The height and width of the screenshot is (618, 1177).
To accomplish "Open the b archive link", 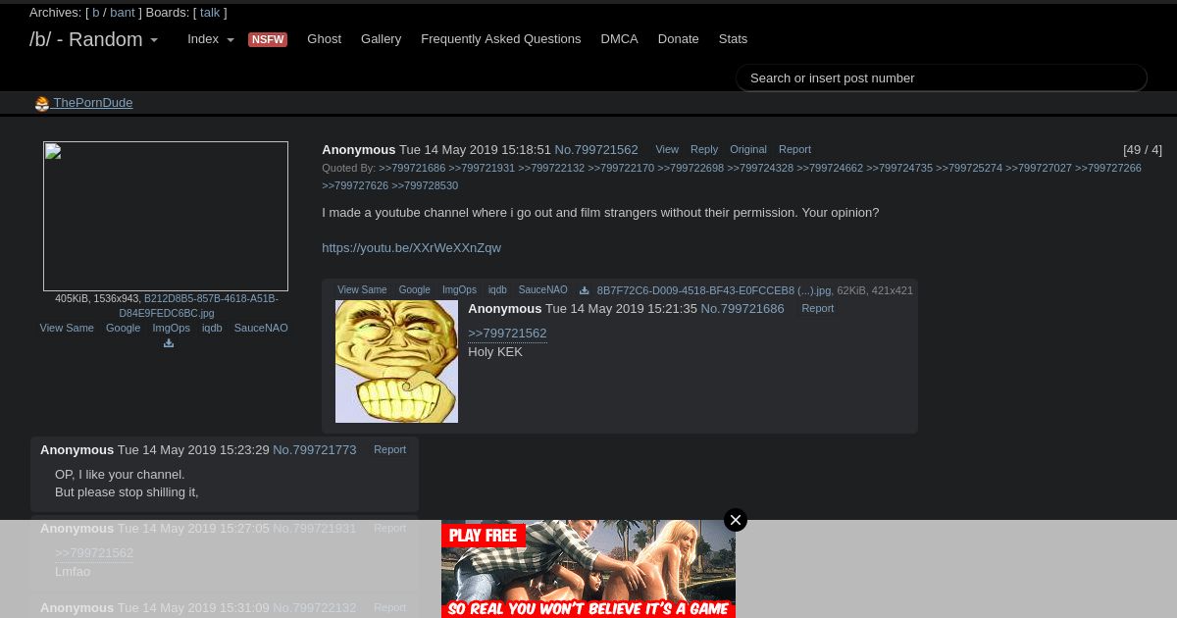I will (96, 13).
